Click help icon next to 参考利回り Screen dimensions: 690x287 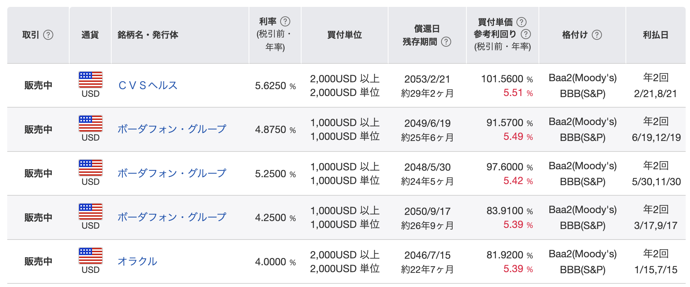coord(525,34)
